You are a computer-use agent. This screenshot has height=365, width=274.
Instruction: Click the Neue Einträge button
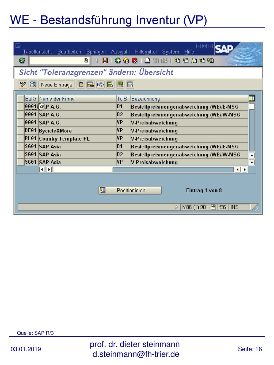pos(57,84)
